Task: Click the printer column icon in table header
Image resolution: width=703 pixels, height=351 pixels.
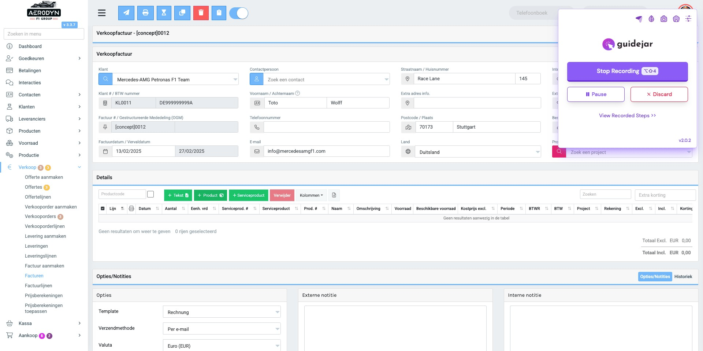Action: pos(131,208)
